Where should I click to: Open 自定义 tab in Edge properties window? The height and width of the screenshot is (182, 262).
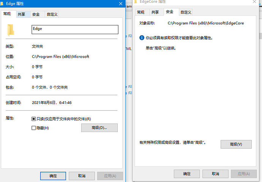pos(52,14)
